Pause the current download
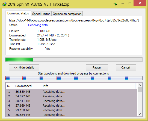Screen dimensions: 148x121 [x=97, y=67]
